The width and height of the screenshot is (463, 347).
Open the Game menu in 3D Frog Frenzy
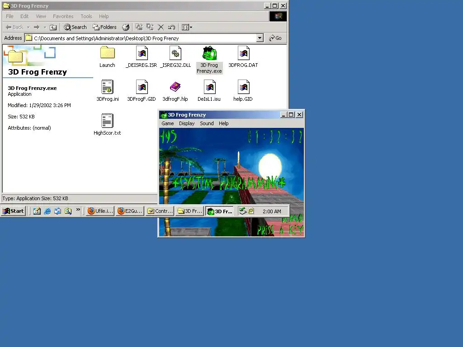tap(168, 123)
